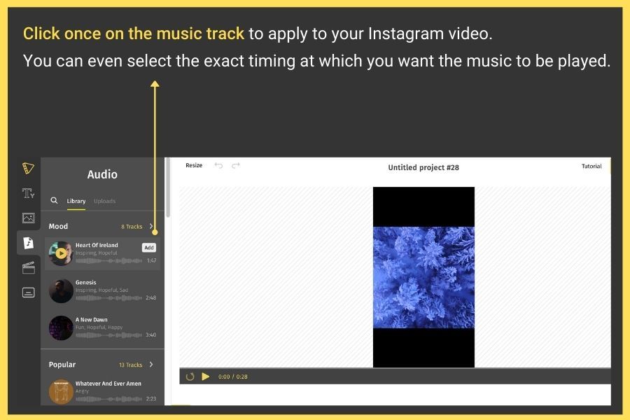Click the Genesis track title
Screen dimensions: 630x420
click(x=85, y=283)
